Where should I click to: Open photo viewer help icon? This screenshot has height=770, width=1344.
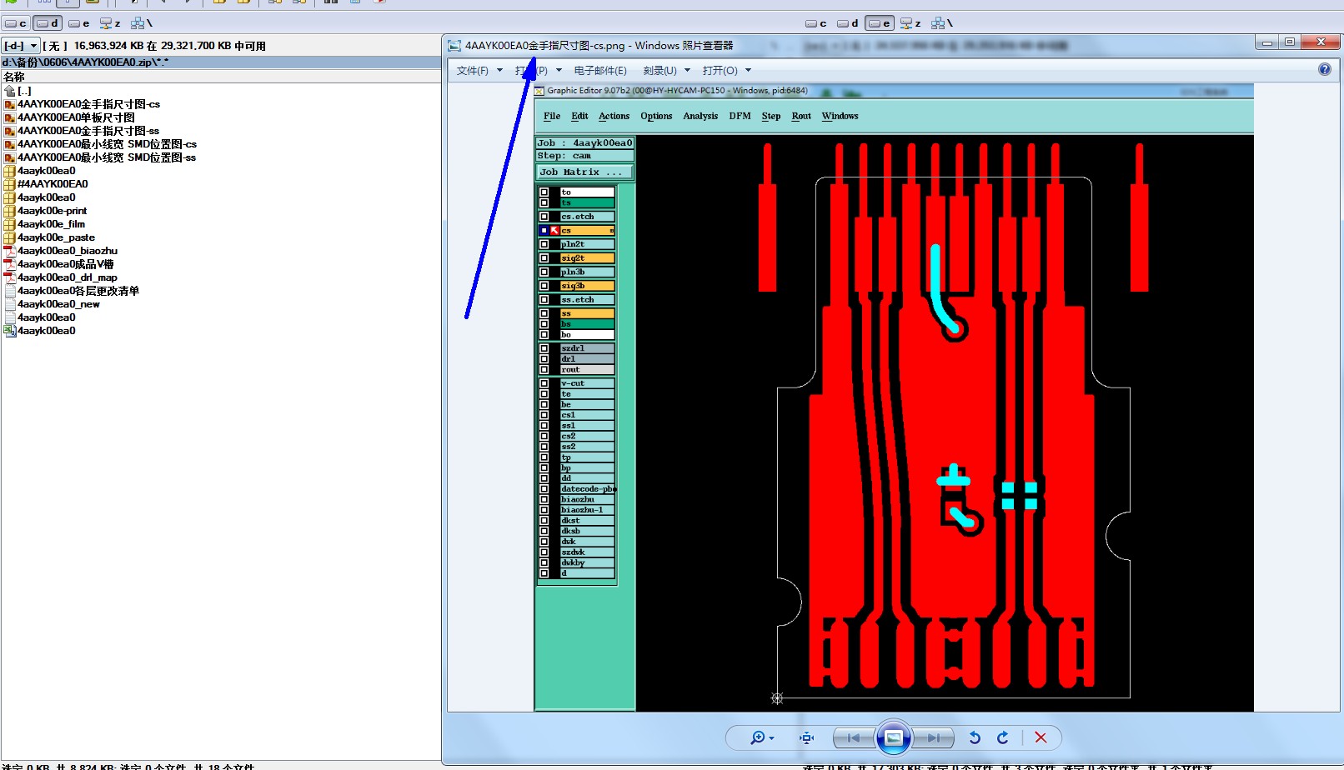point(1325,69)
